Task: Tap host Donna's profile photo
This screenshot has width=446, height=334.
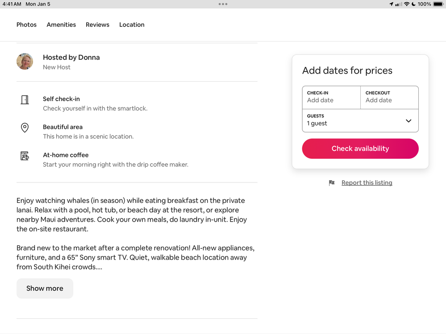Action: point(25,62)
